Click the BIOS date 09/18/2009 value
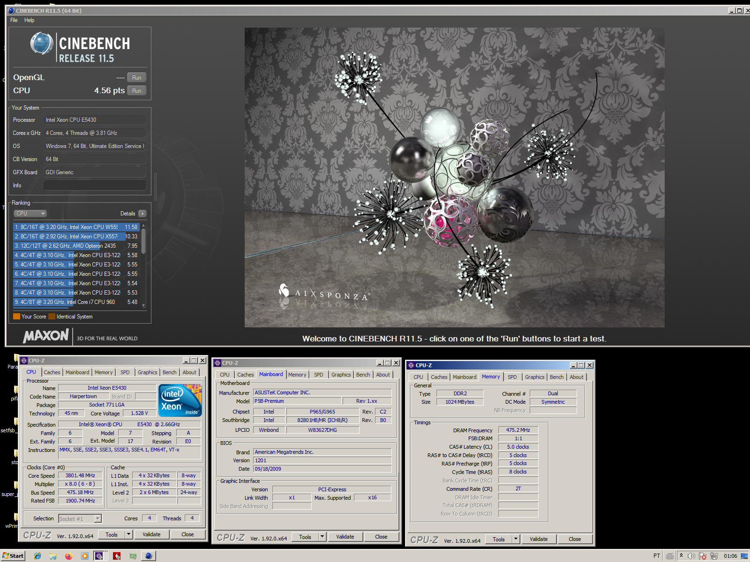Screen dimensions: 750x562 (322, 469)
